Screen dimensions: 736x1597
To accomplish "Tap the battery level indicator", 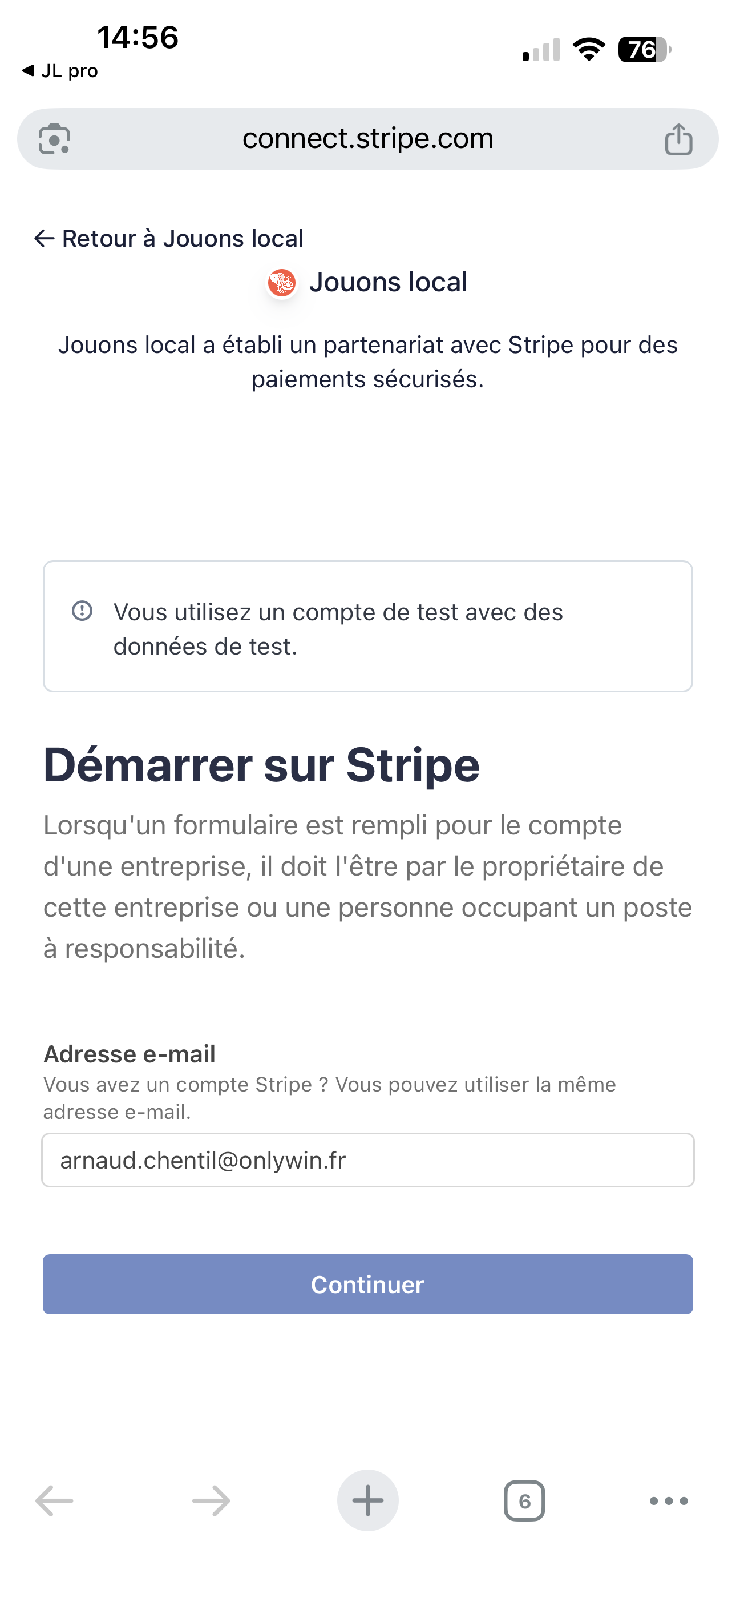I will point(644,50).
